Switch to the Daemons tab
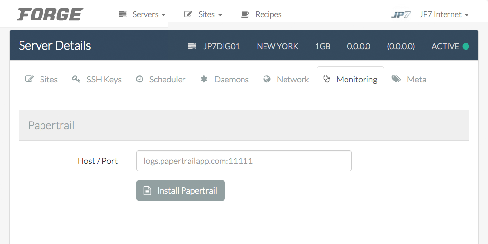Image resolution: width=488 pixels, height=244 pixels. coord(224,80)
